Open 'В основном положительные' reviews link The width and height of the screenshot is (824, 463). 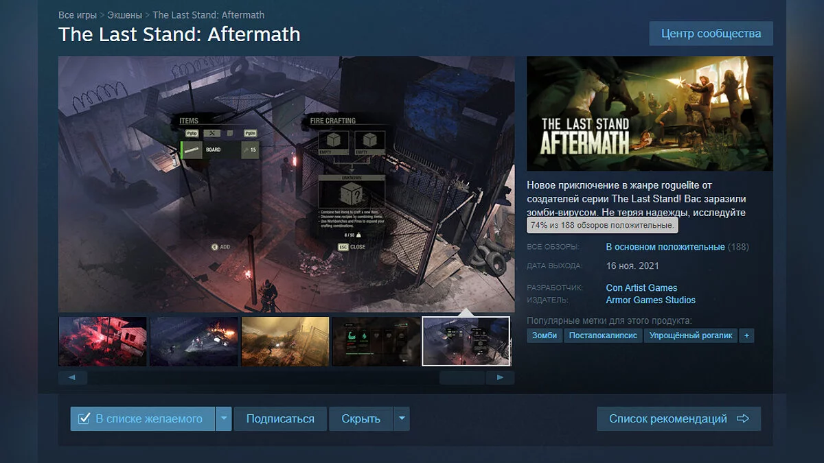point(665,247)
